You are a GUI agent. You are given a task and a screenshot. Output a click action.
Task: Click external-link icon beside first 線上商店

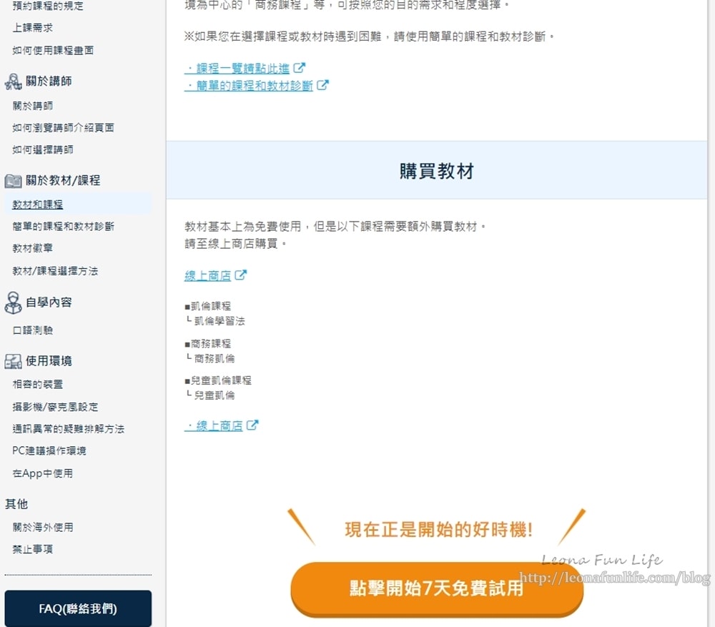[241, 275]
